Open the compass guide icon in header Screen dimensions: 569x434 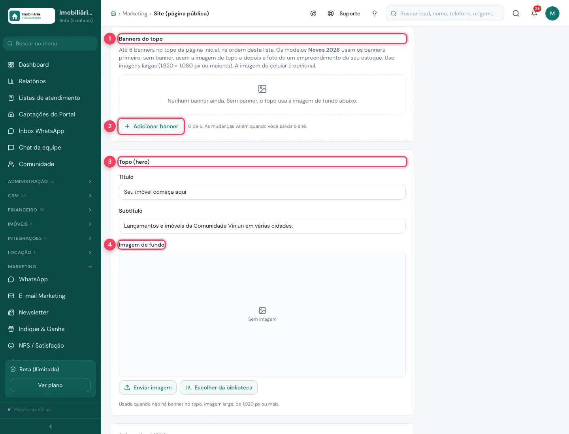point(313,13)
